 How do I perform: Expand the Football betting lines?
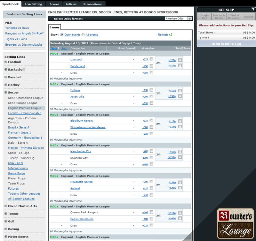(x=6, y=62)
